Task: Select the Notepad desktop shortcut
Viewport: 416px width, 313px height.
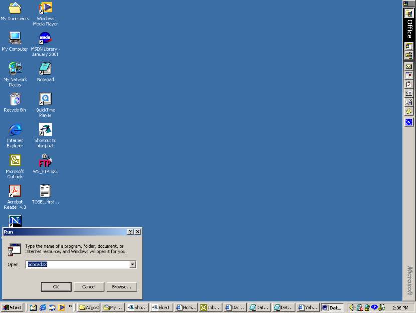Action: [x=45, y=72]
